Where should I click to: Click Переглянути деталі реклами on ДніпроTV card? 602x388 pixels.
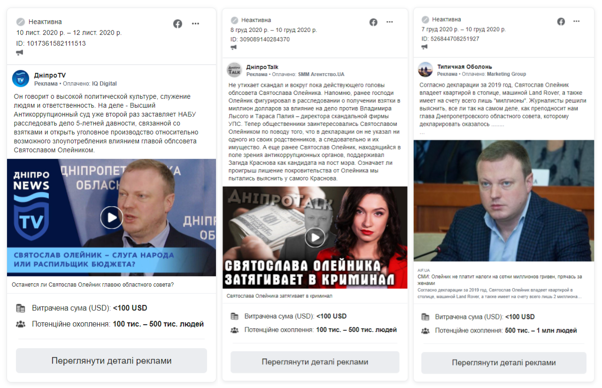click(x=111, y=361)
